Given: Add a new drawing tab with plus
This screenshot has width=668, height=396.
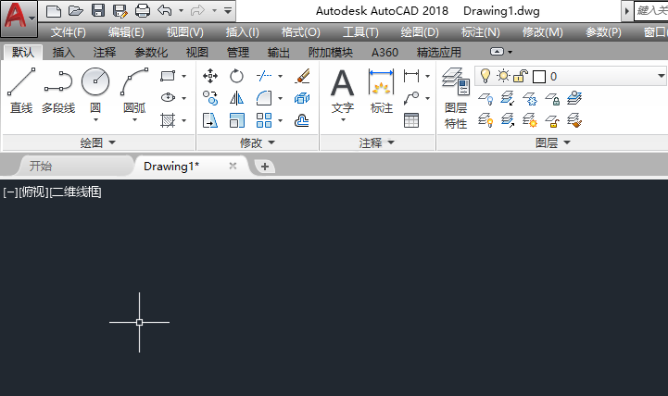Looking at the screenshot, I should point(265,167).
